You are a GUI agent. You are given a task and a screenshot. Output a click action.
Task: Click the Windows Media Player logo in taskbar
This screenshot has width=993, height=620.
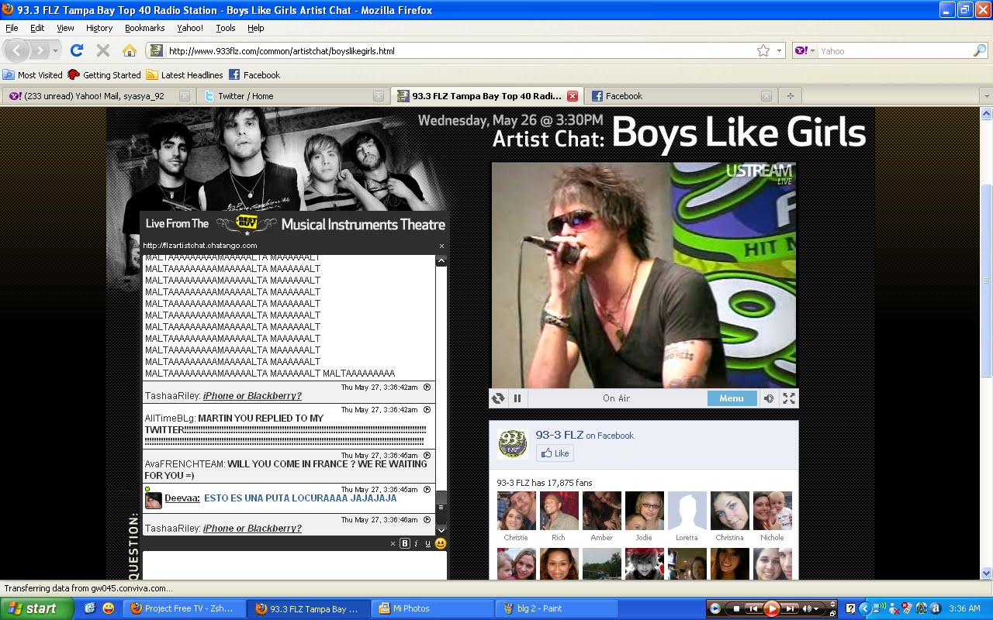pyautogui.click(x=715, y=608)
